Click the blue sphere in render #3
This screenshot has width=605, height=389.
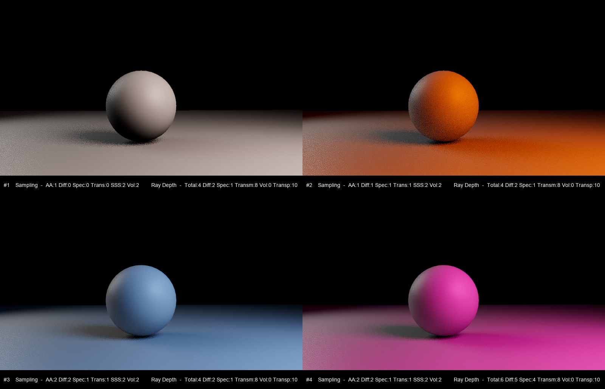[x=141, y=301]
